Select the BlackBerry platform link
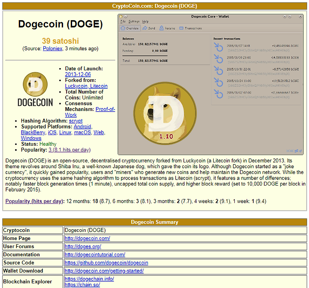 point(33,132)
